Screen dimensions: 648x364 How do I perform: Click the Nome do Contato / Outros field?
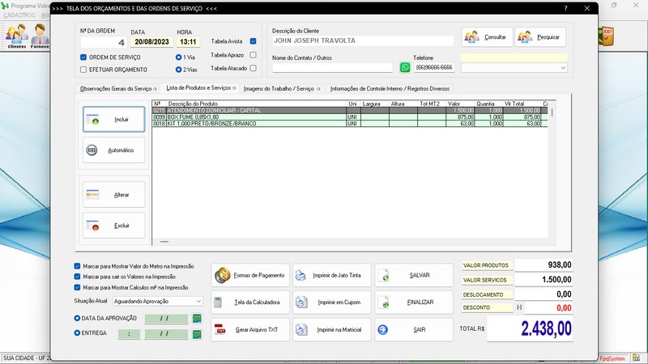point(332,68)
